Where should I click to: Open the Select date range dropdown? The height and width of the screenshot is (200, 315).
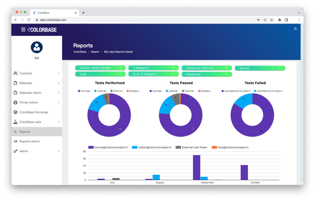(100, 68)
